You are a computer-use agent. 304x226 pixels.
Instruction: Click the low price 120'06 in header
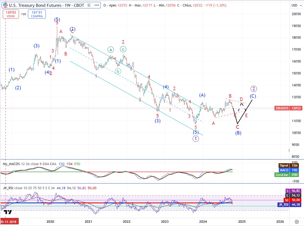[x=171, y=5]
